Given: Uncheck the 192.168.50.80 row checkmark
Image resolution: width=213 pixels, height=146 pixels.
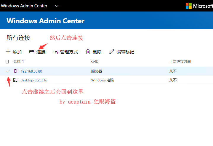Looking at the screenshot, I should (x=8, y=71).
